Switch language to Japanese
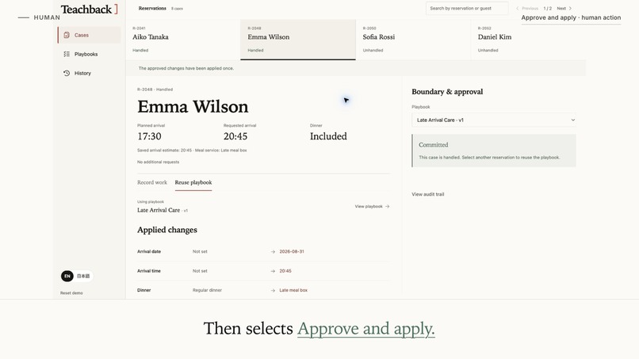Screen dimensions: 639x359 pos(83,277)
